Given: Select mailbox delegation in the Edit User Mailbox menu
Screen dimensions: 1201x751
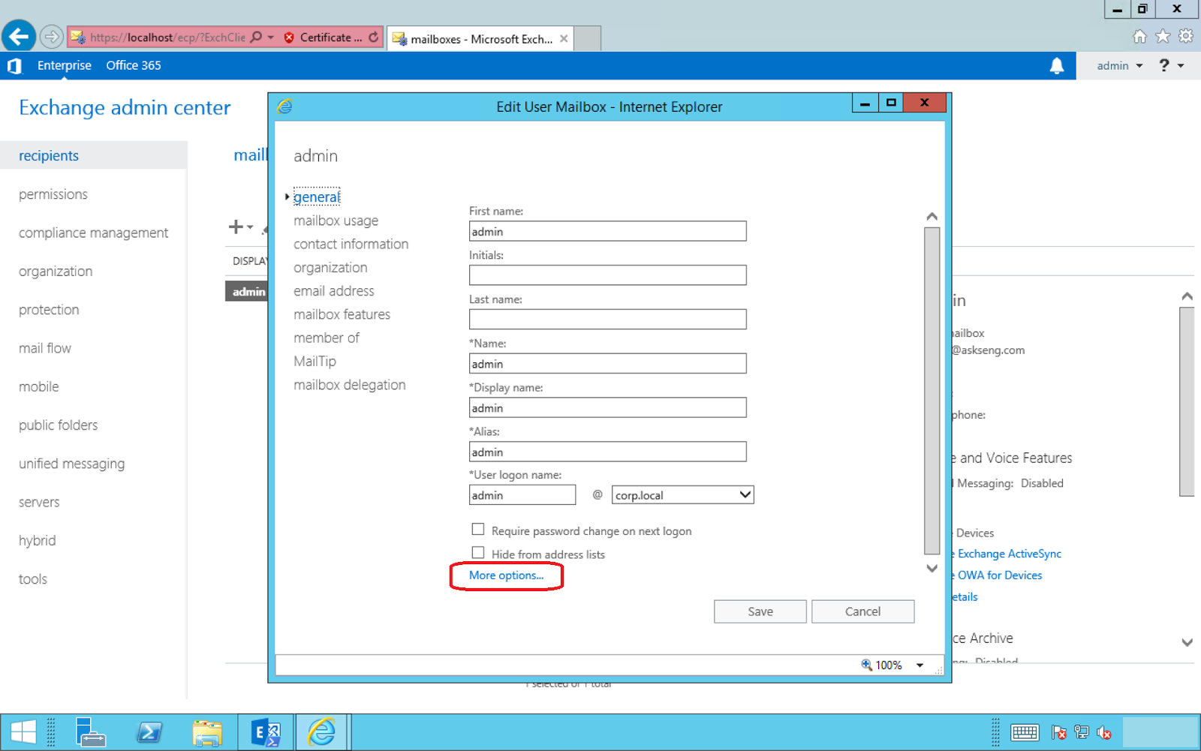Looking at the screenshot, I should coord(350,384).
